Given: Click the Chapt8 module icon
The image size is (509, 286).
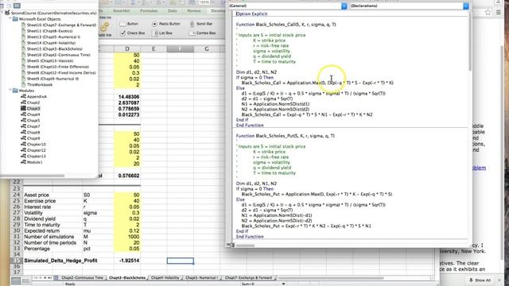Looking at the screenshot, I should pos(23,133).
